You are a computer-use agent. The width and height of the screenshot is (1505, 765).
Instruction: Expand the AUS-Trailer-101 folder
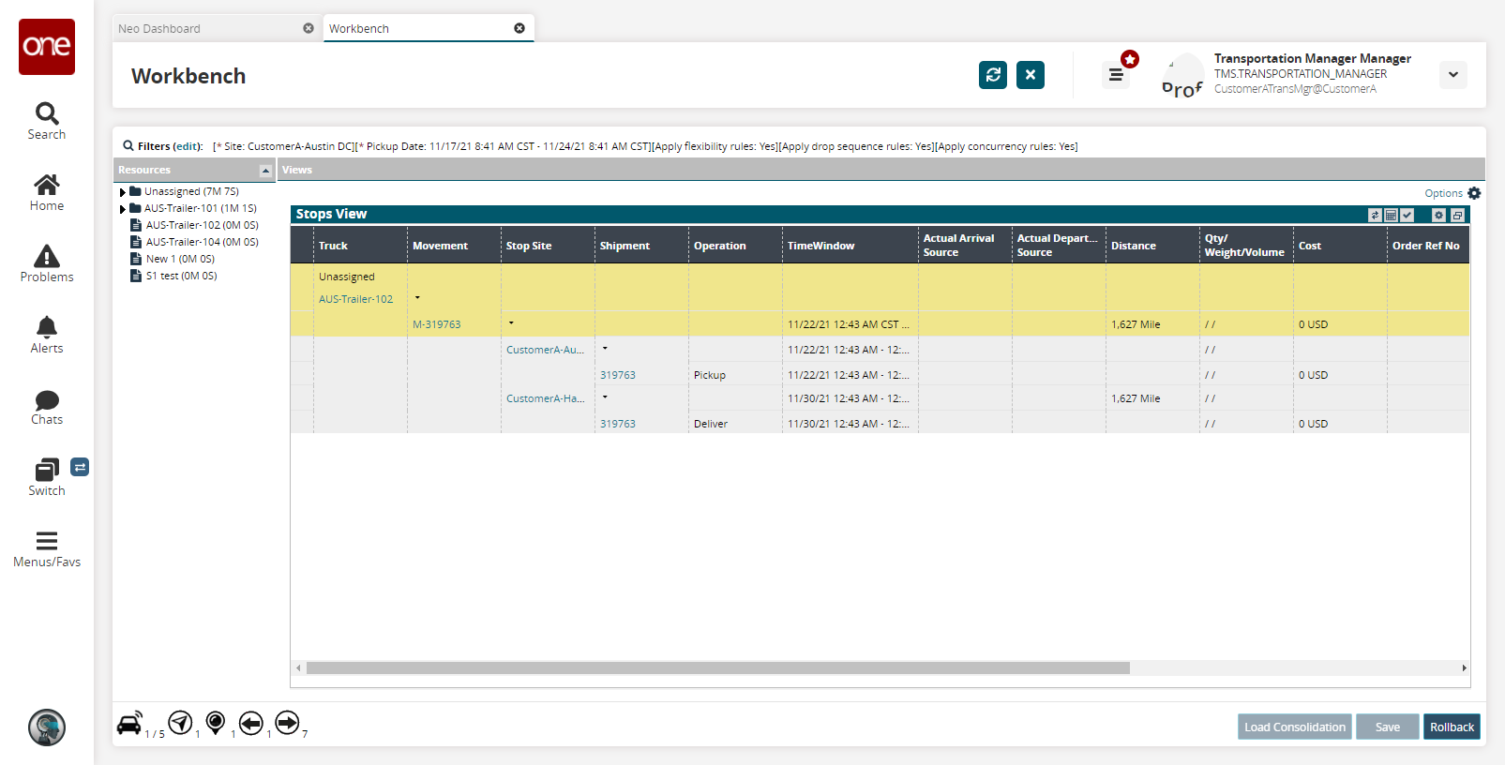tap(123, 209)
